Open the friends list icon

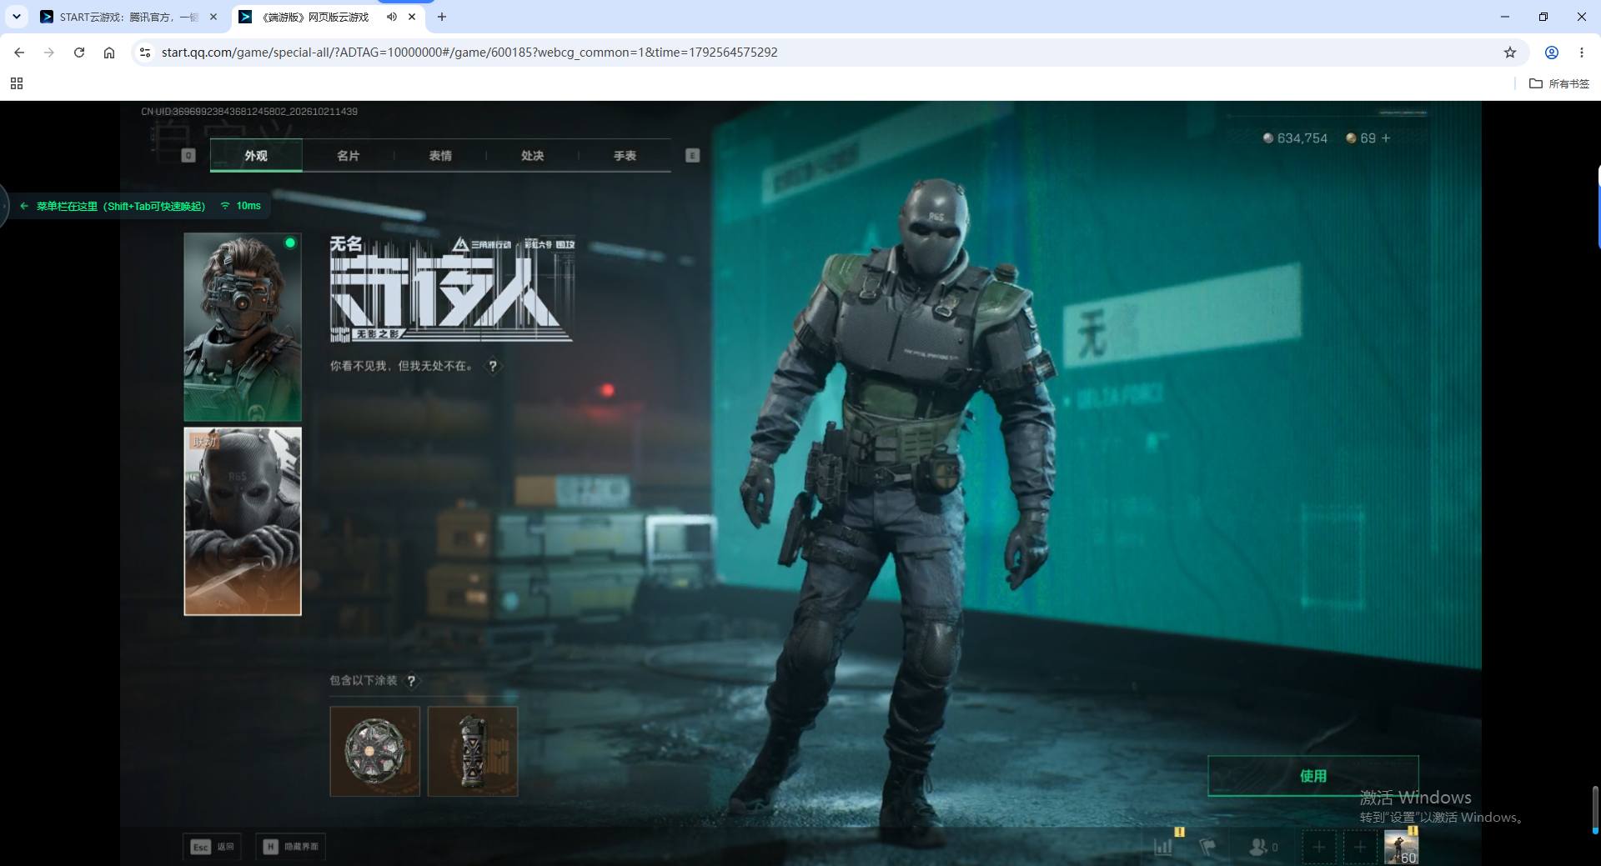click(x=1262, y=847)
